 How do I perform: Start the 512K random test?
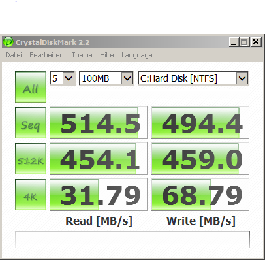coord(31,159)
